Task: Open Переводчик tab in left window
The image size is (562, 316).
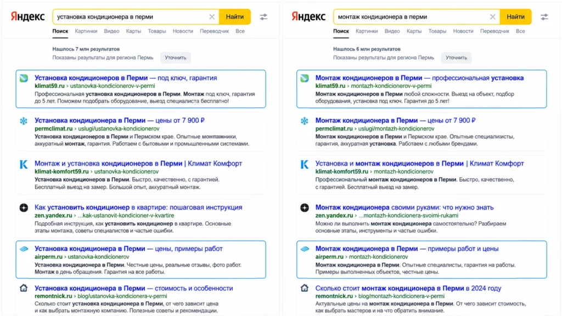Action: pos(215,31)
